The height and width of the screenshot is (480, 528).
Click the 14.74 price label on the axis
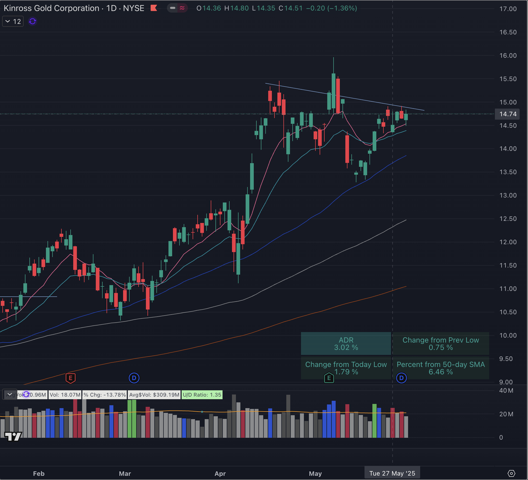(x=507, y=114)
